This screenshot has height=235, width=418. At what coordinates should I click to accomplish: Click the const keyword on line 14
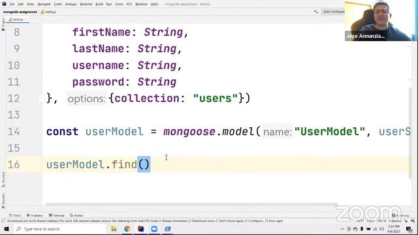(63, 132)
